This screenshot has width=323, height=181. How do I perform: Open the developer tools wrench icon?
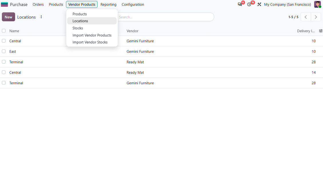(259, 4)
